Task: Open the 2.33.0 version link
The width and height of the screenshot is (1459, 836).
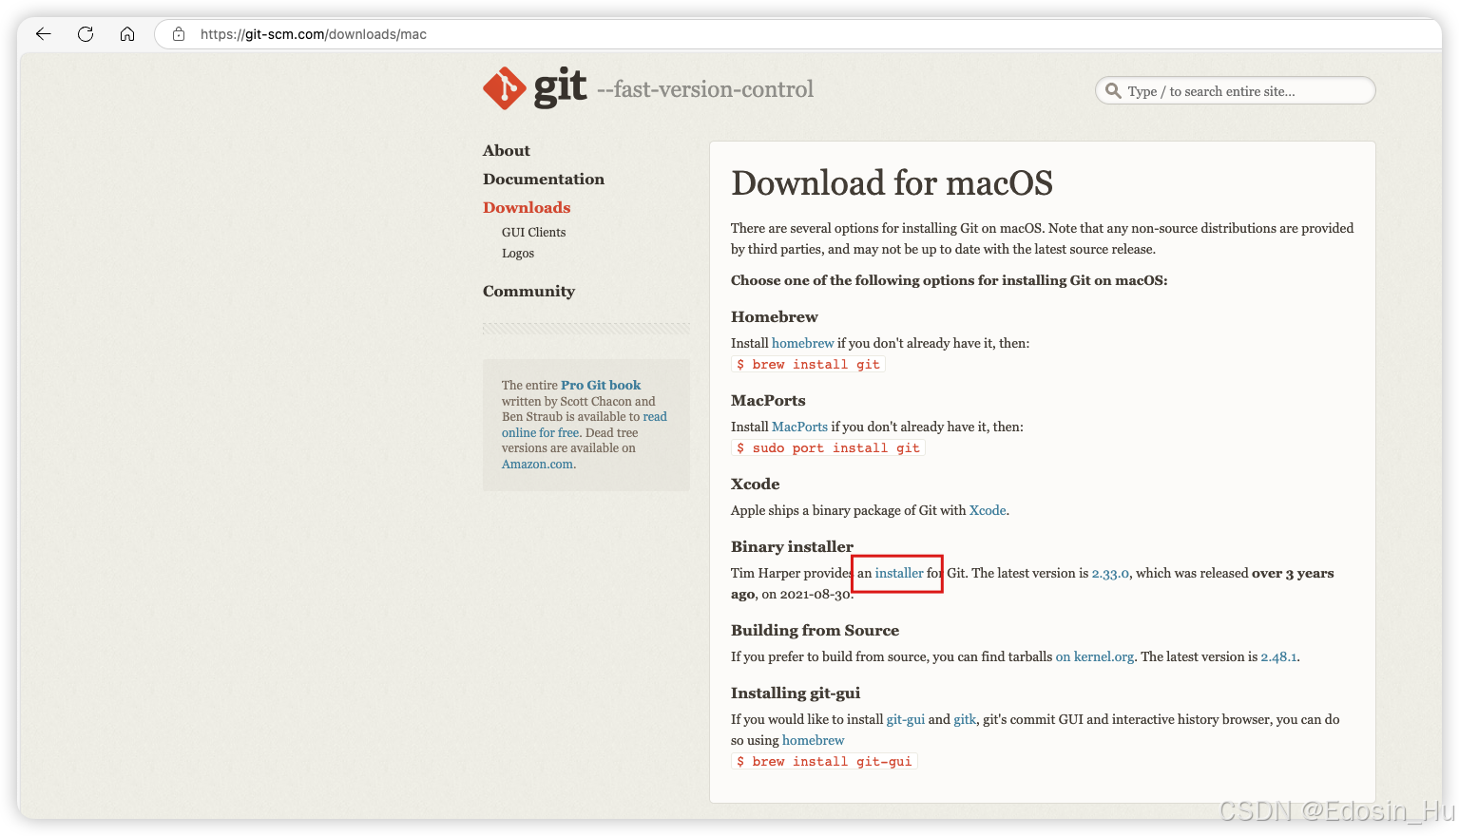Action: pos(1110,573)
